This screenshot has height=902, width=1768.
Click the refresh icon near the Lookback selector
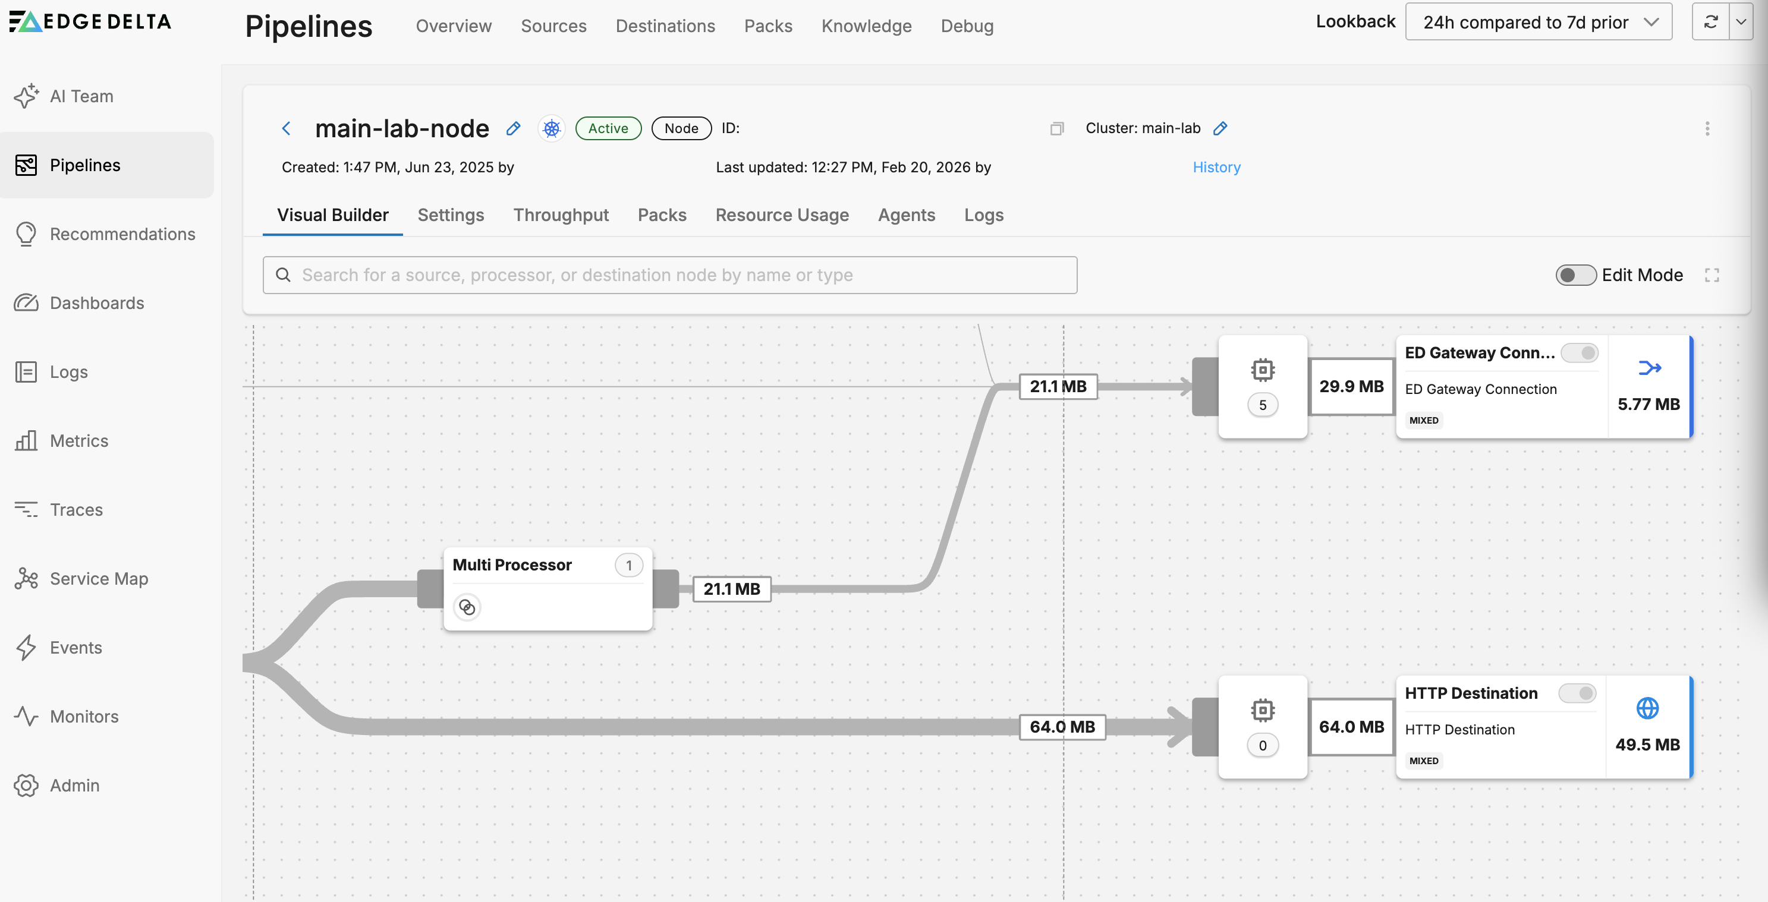tap(1711, 21)
